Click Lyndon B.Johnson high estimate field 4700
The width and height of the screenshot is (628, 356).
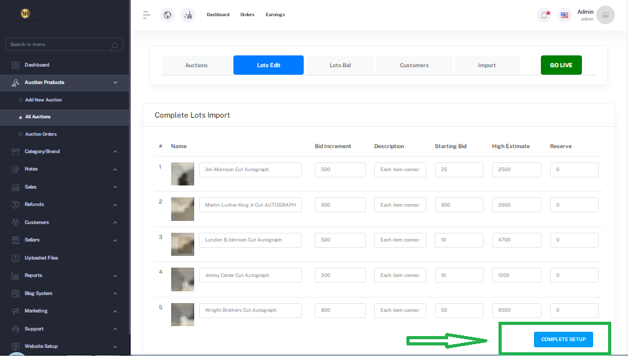516,240
